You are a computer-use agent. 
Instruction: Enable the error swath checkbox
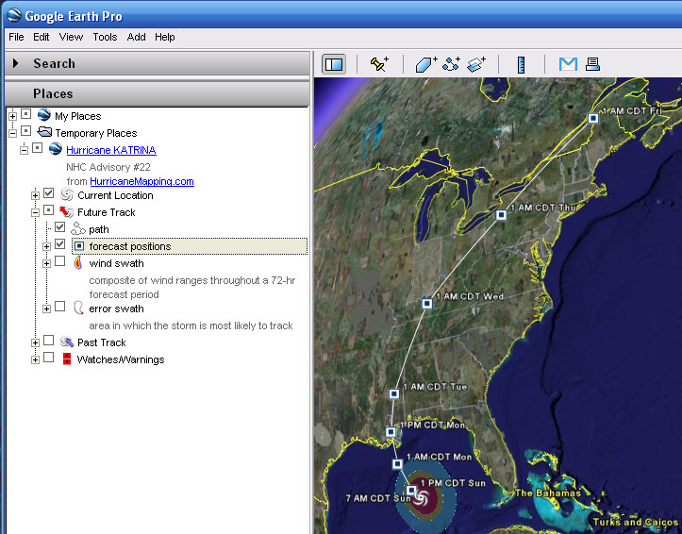click(x=60, y=307)
